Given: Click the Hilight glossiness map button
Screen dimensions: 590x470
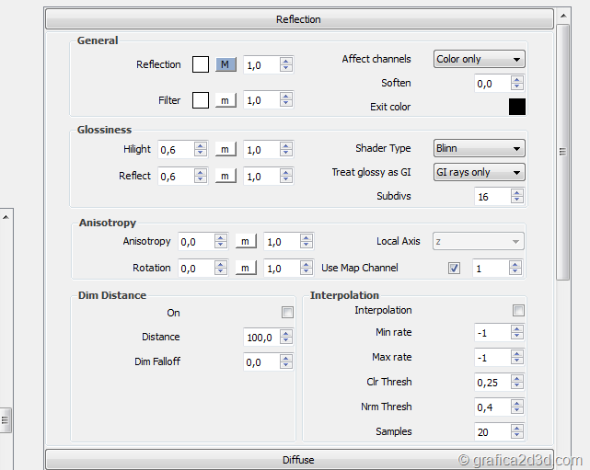Looking at the screenshot, I should tap(226, 149).
